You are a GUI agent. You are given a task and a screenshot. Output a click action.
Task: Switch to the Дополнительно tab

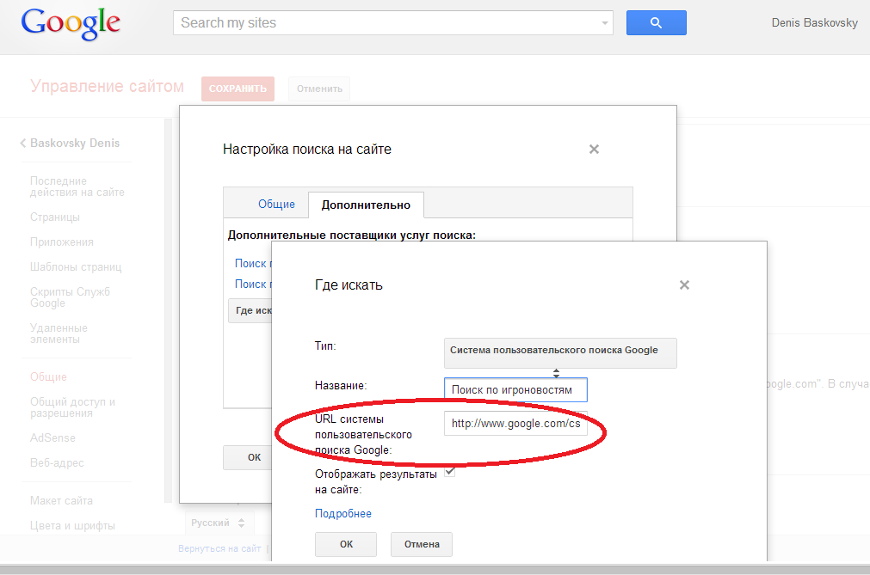click(367, 205)
